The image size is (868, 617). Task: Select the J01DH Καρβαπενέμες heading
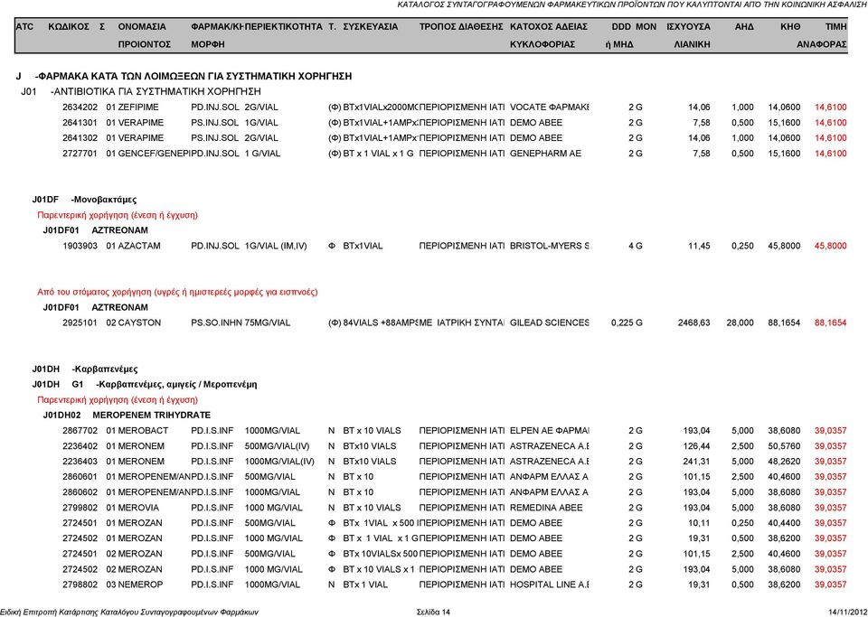(x=85, y=369)
